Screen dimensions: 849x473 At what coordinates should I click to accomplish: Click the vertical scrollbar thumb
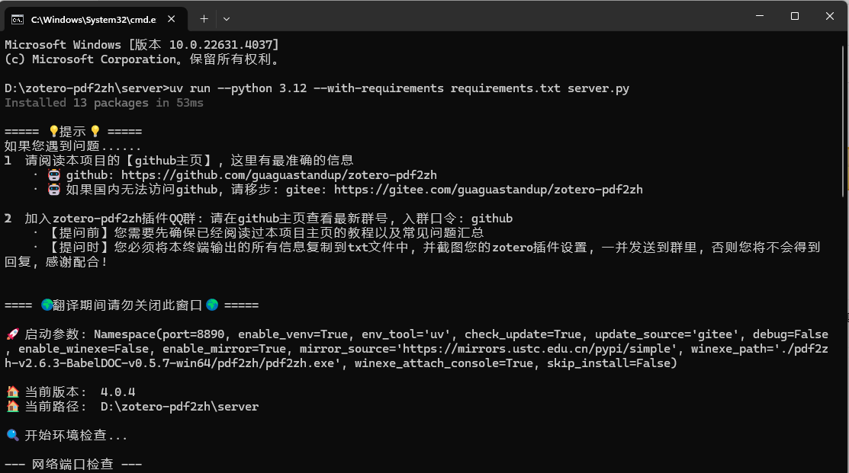[843, 120]
